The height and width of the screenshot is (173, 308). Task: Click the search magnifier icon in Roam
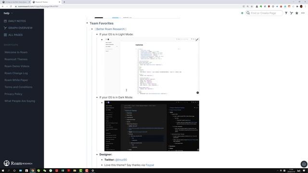click(248, 13)
